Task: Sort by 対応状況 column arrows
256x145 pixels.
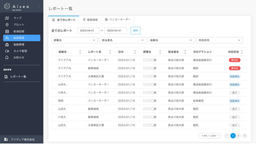Action: click(x=242, y=52)
